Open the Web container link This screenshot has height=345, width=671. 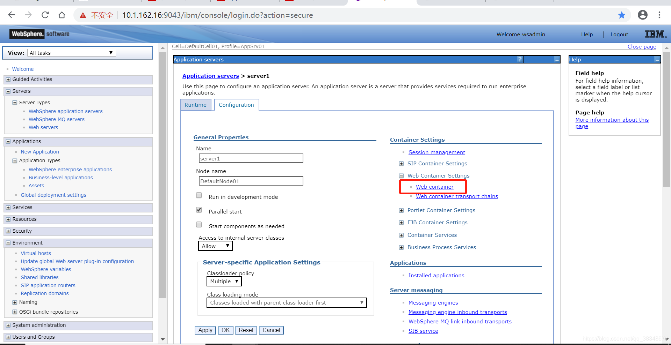[x=434, y=187]
